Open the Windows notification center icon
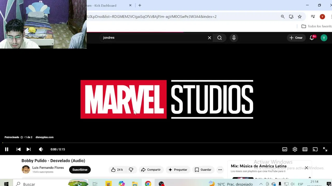Screen dimensions: 332x186 click(x=329, y=184)
